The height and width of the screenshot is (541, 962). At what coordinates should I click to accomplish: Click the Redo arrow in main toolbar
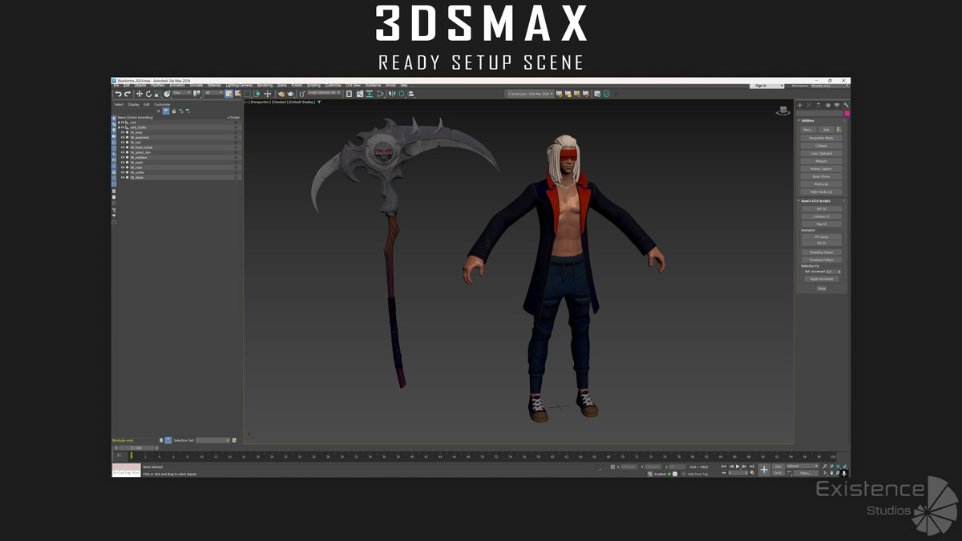pos(127,94)
